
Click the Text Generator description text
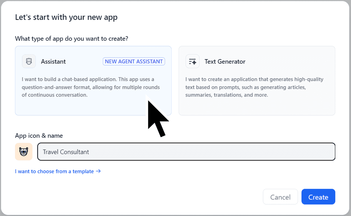[254, 87]
